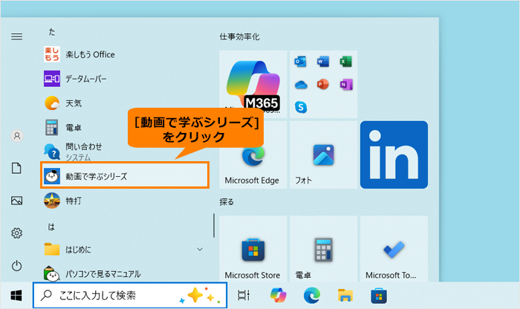Screen dimensions: 520x309
Task: Open Skype from the Office tile group
Action: coord(301,107)
